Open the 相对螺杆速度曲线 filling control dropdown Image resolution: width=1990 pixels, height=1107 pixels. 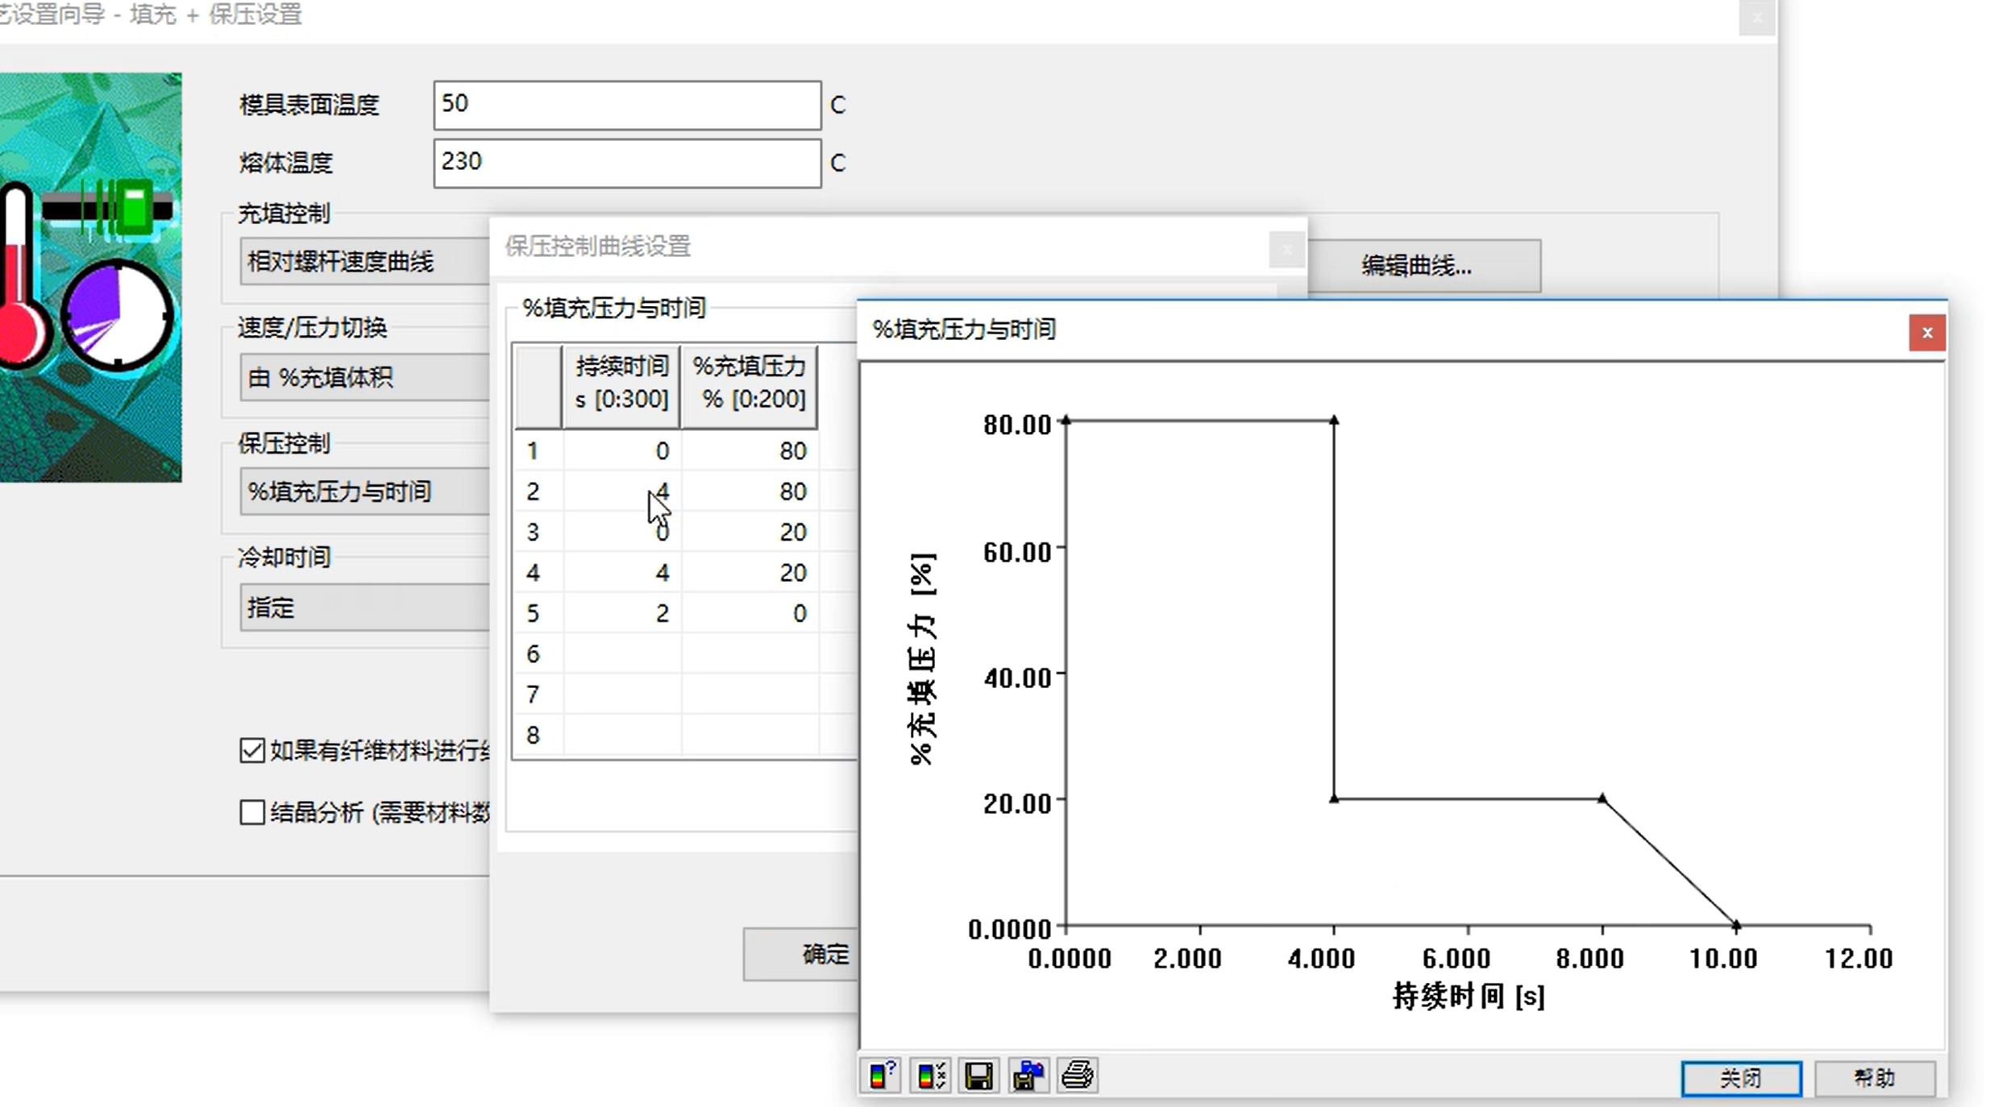(364, 262)
